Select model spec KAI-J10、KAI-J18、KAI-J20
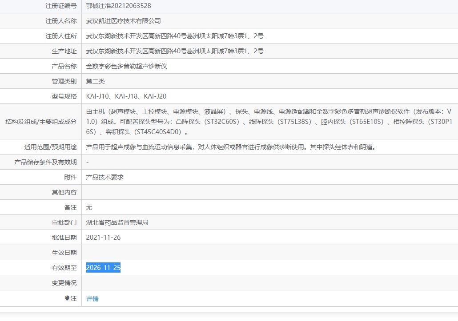 tap(126, 96)
